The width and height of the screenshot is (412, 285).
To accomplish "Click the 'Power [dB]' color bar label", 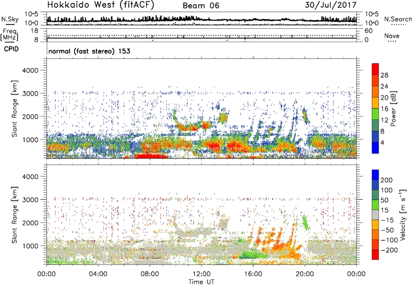I will [x=393, y=109].
